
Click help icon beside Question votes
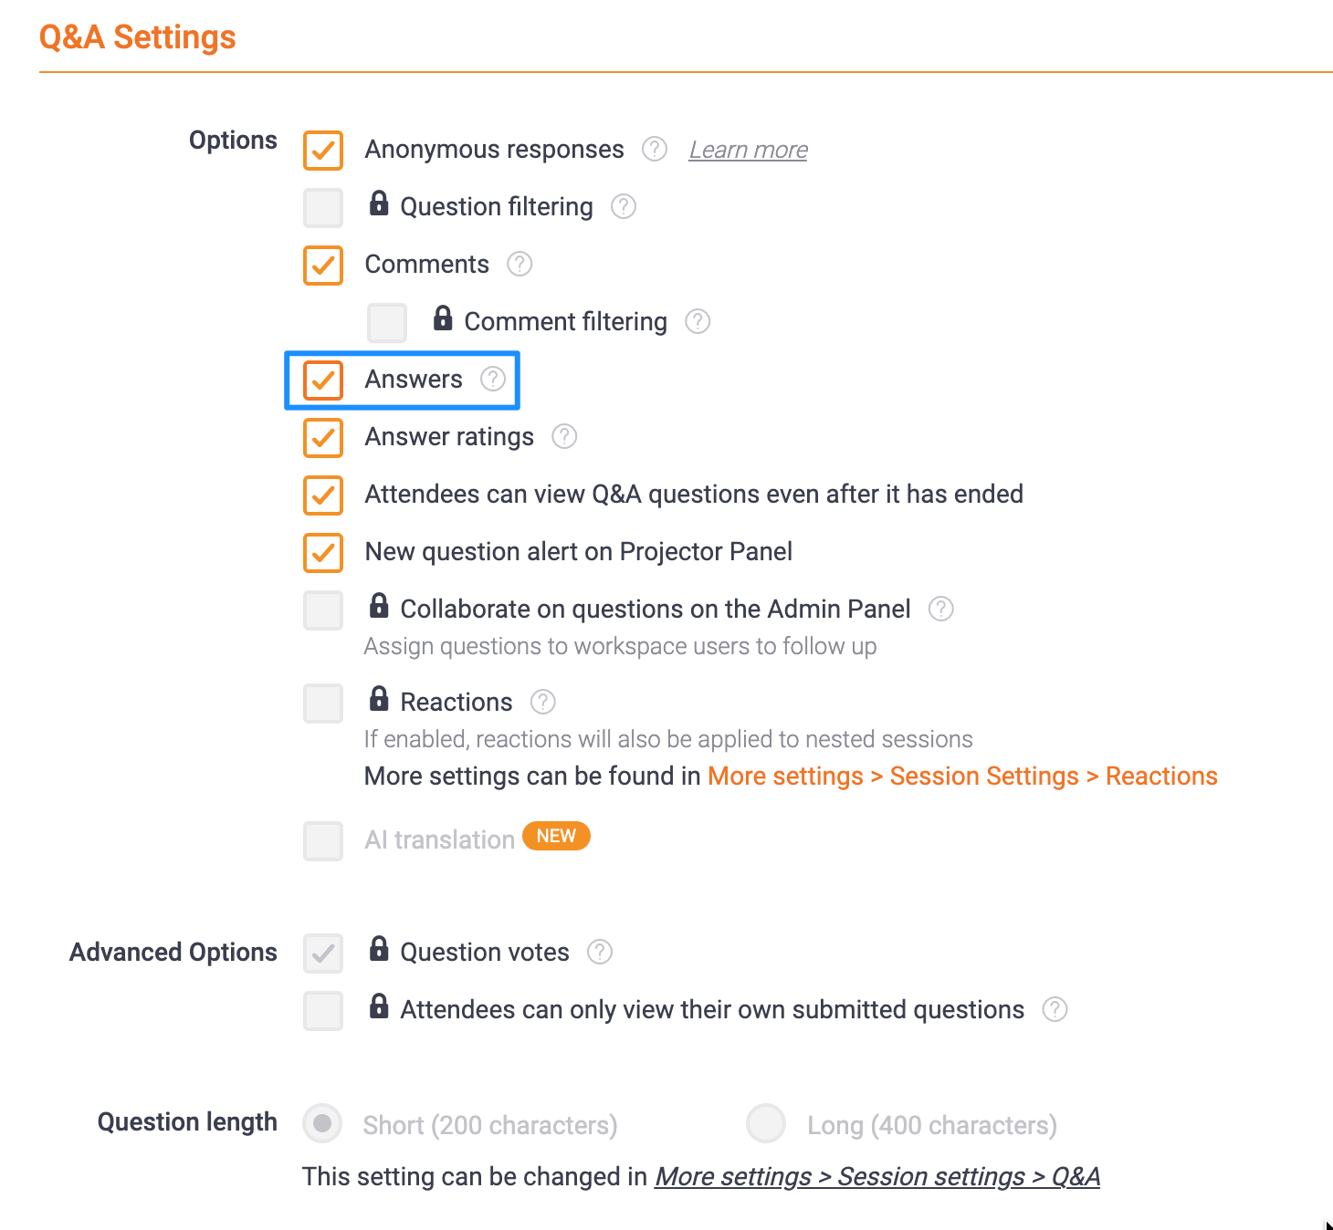(599, 952)
